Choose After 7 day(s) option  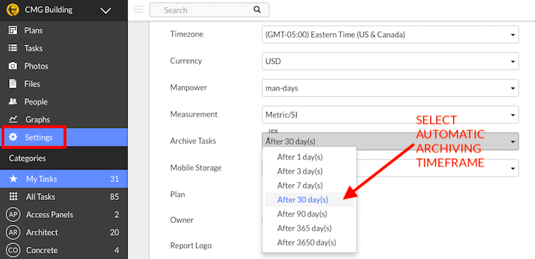click(x=300, y=186)
